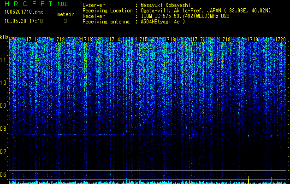This screenshot has height=184, width=290.
Task: Click the tall yellow spike under 1719
Action: click(248, 180)
